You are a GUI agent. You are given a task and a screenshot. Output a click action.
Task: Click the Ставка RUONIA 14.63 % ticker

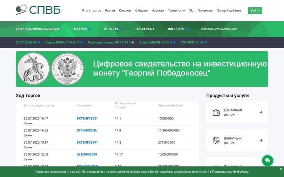62,42
